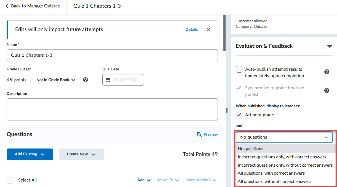Select 'All questions, with correct answers' option

coord(271,173)
